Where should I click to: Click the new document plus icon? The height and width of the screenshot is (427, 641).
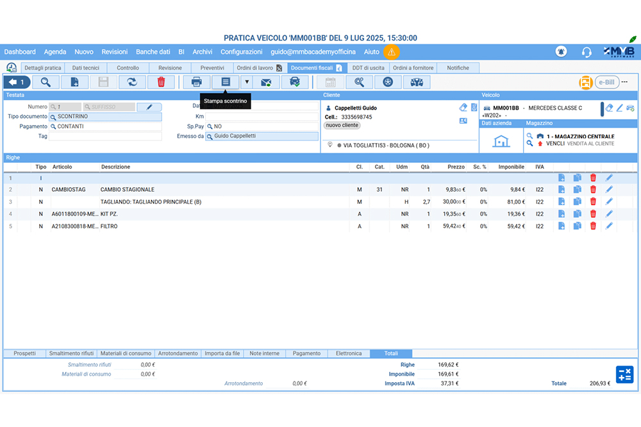coord(74,82)
